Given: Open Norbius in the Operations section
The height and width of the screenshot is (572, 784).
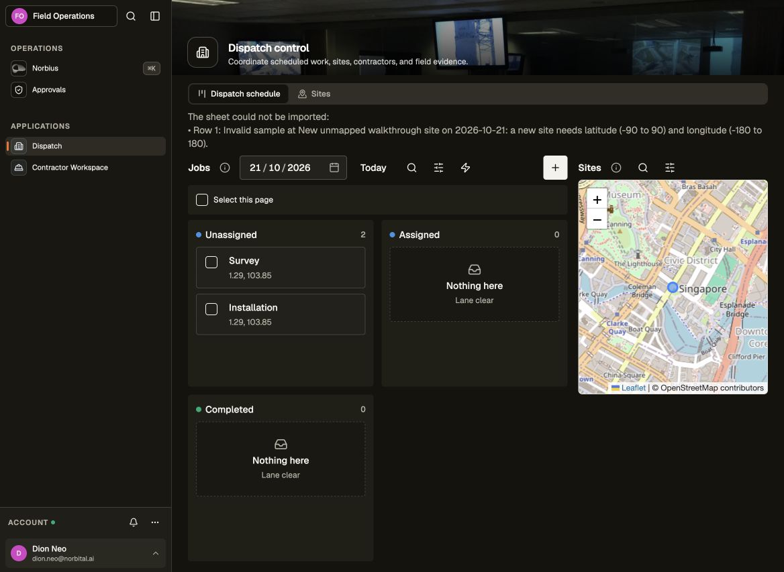Looking at the screenshot, I should point(85,68).
